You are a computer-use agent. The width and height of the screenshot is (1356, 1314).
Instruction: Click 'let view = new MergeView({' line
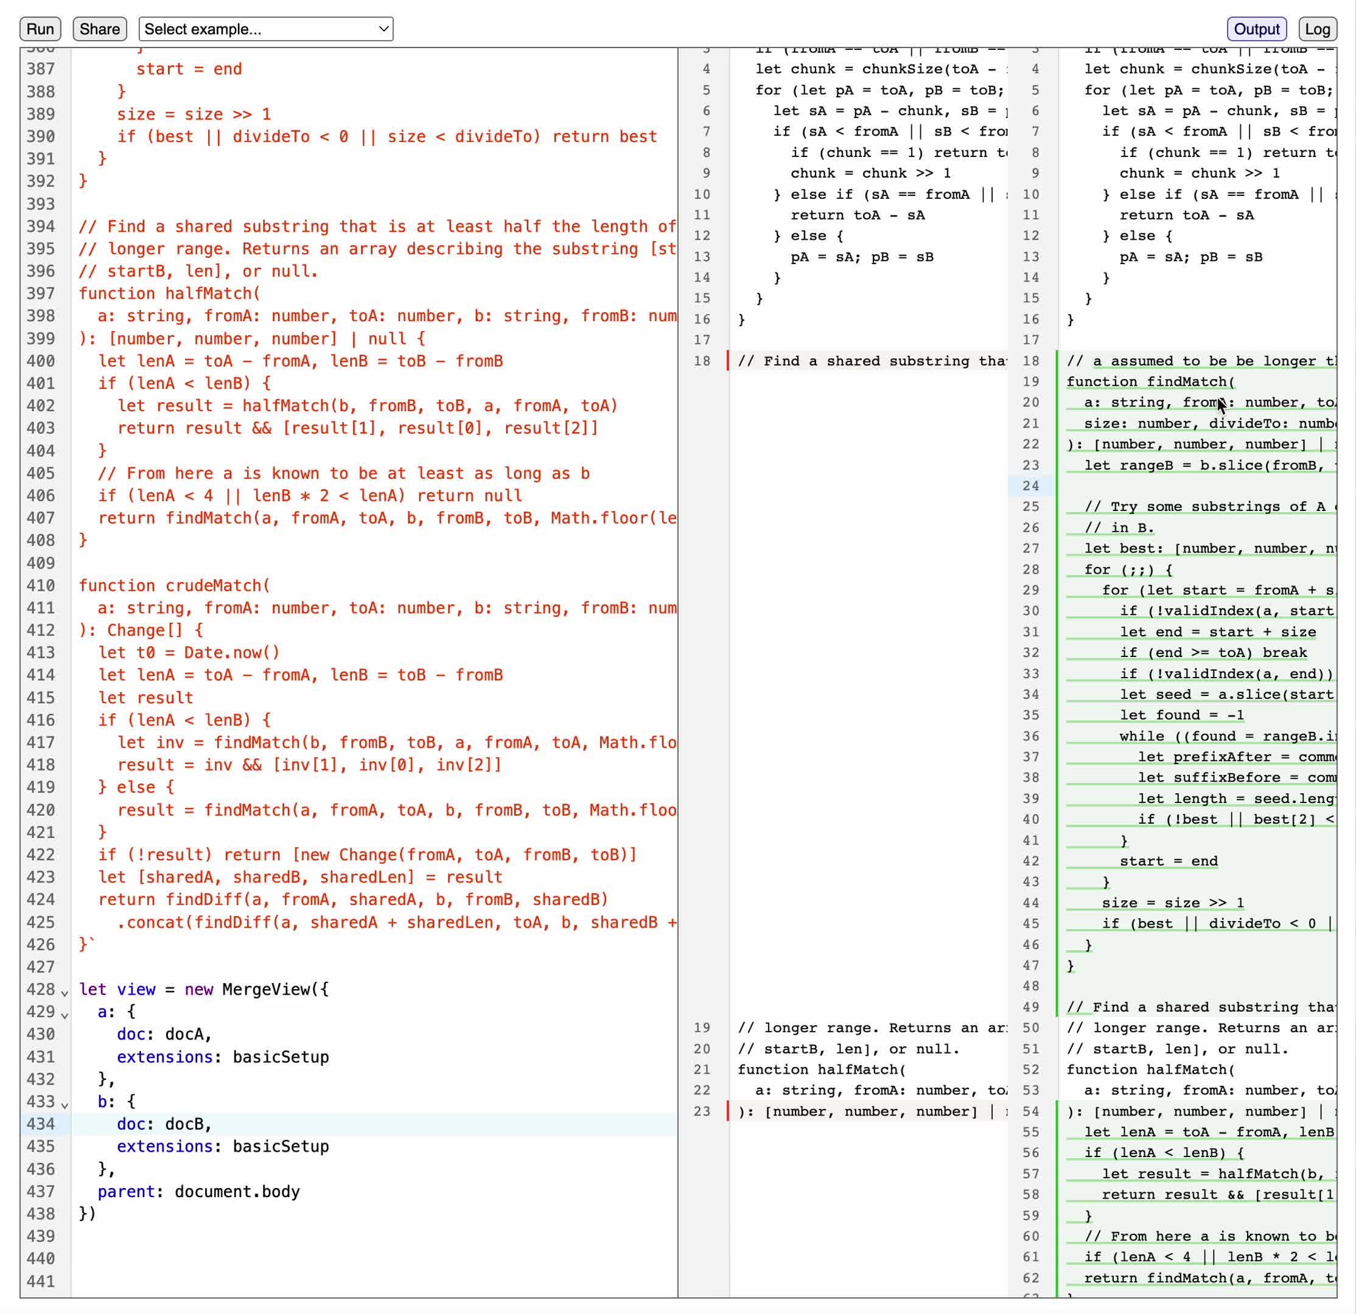coord(204,989)
